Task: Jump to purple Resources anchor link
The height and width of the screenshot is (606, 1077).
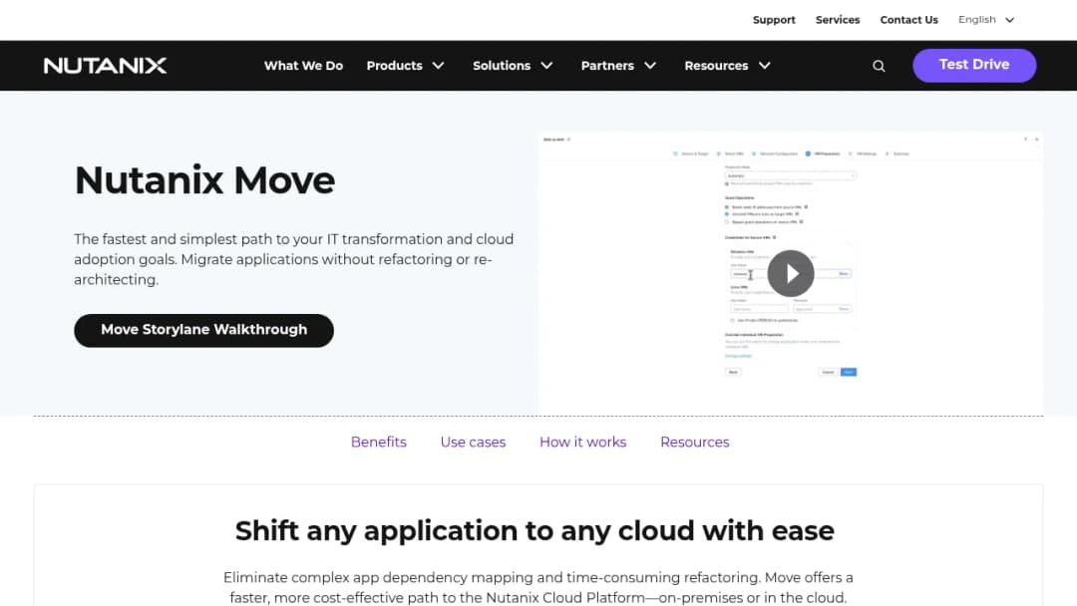Action: [x=694, y=442]
